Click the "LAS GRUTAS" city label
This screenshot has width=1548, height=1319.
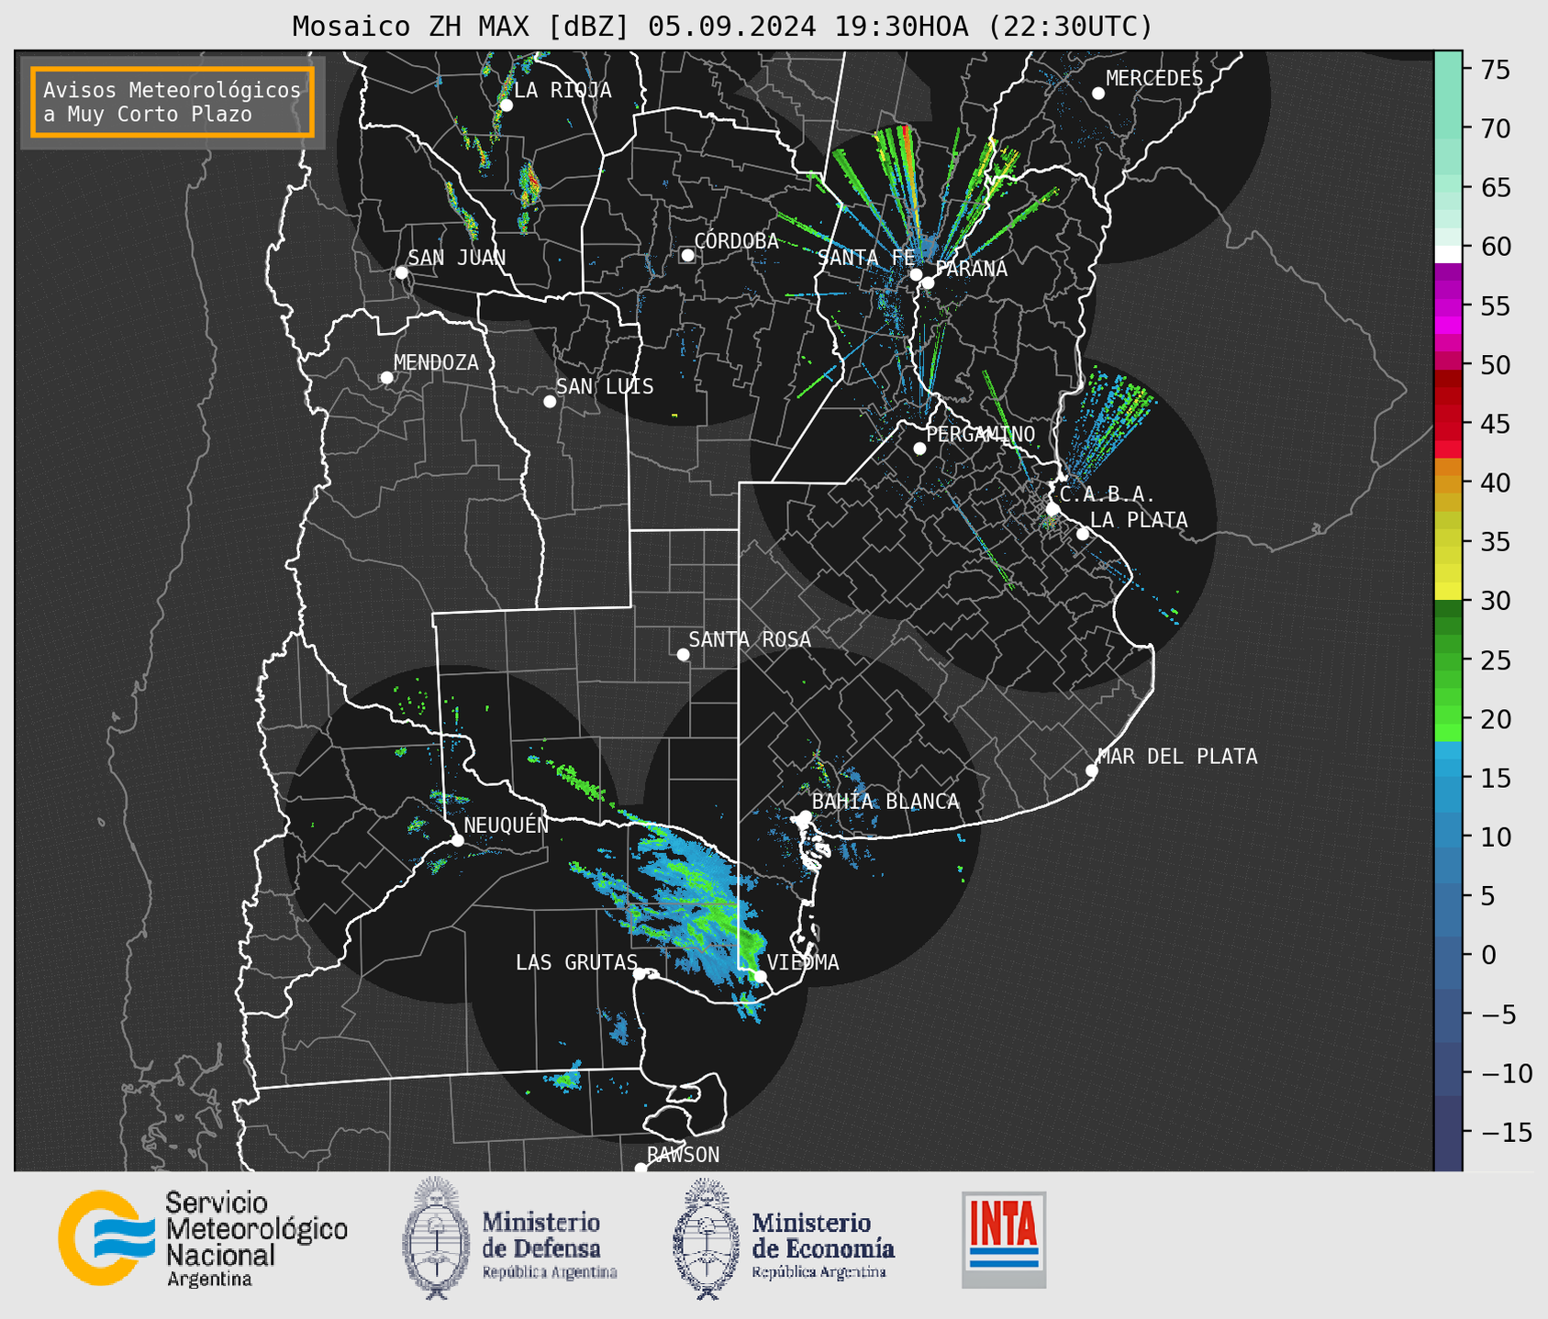(x=576, y=962)
